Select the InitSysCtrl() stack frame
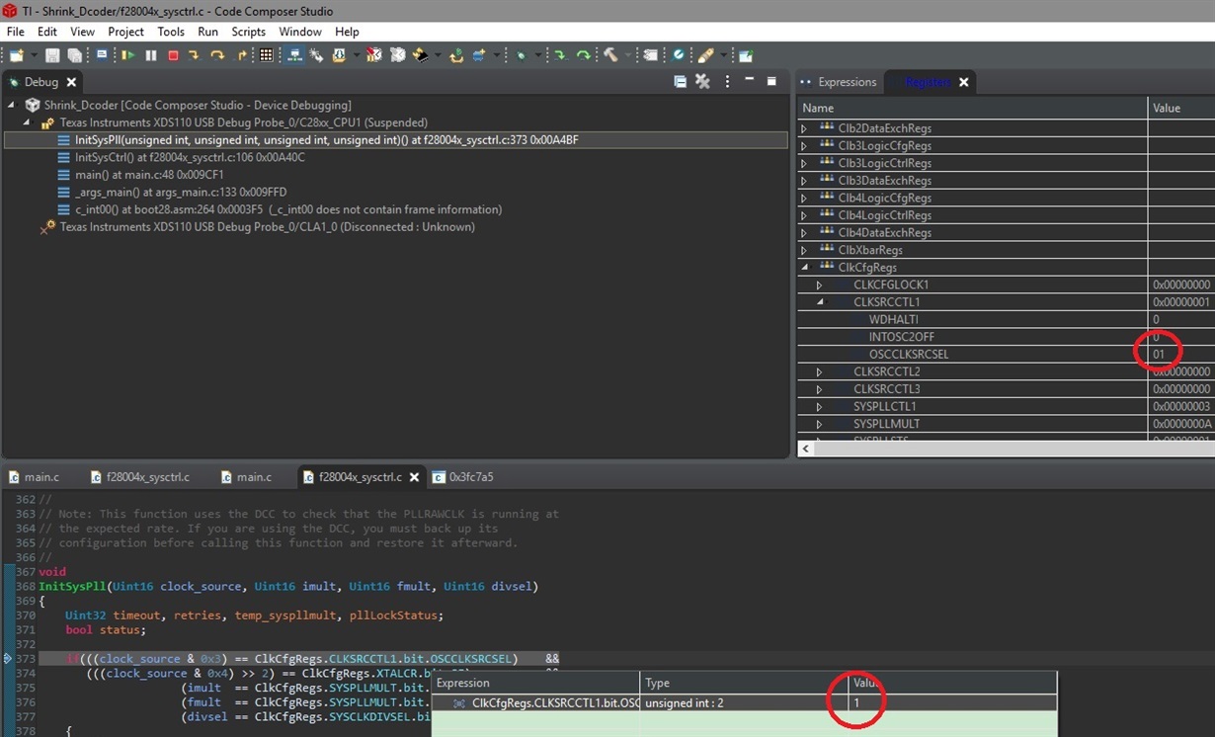Viewport: 1215px width, 737px height. [190, 157]
